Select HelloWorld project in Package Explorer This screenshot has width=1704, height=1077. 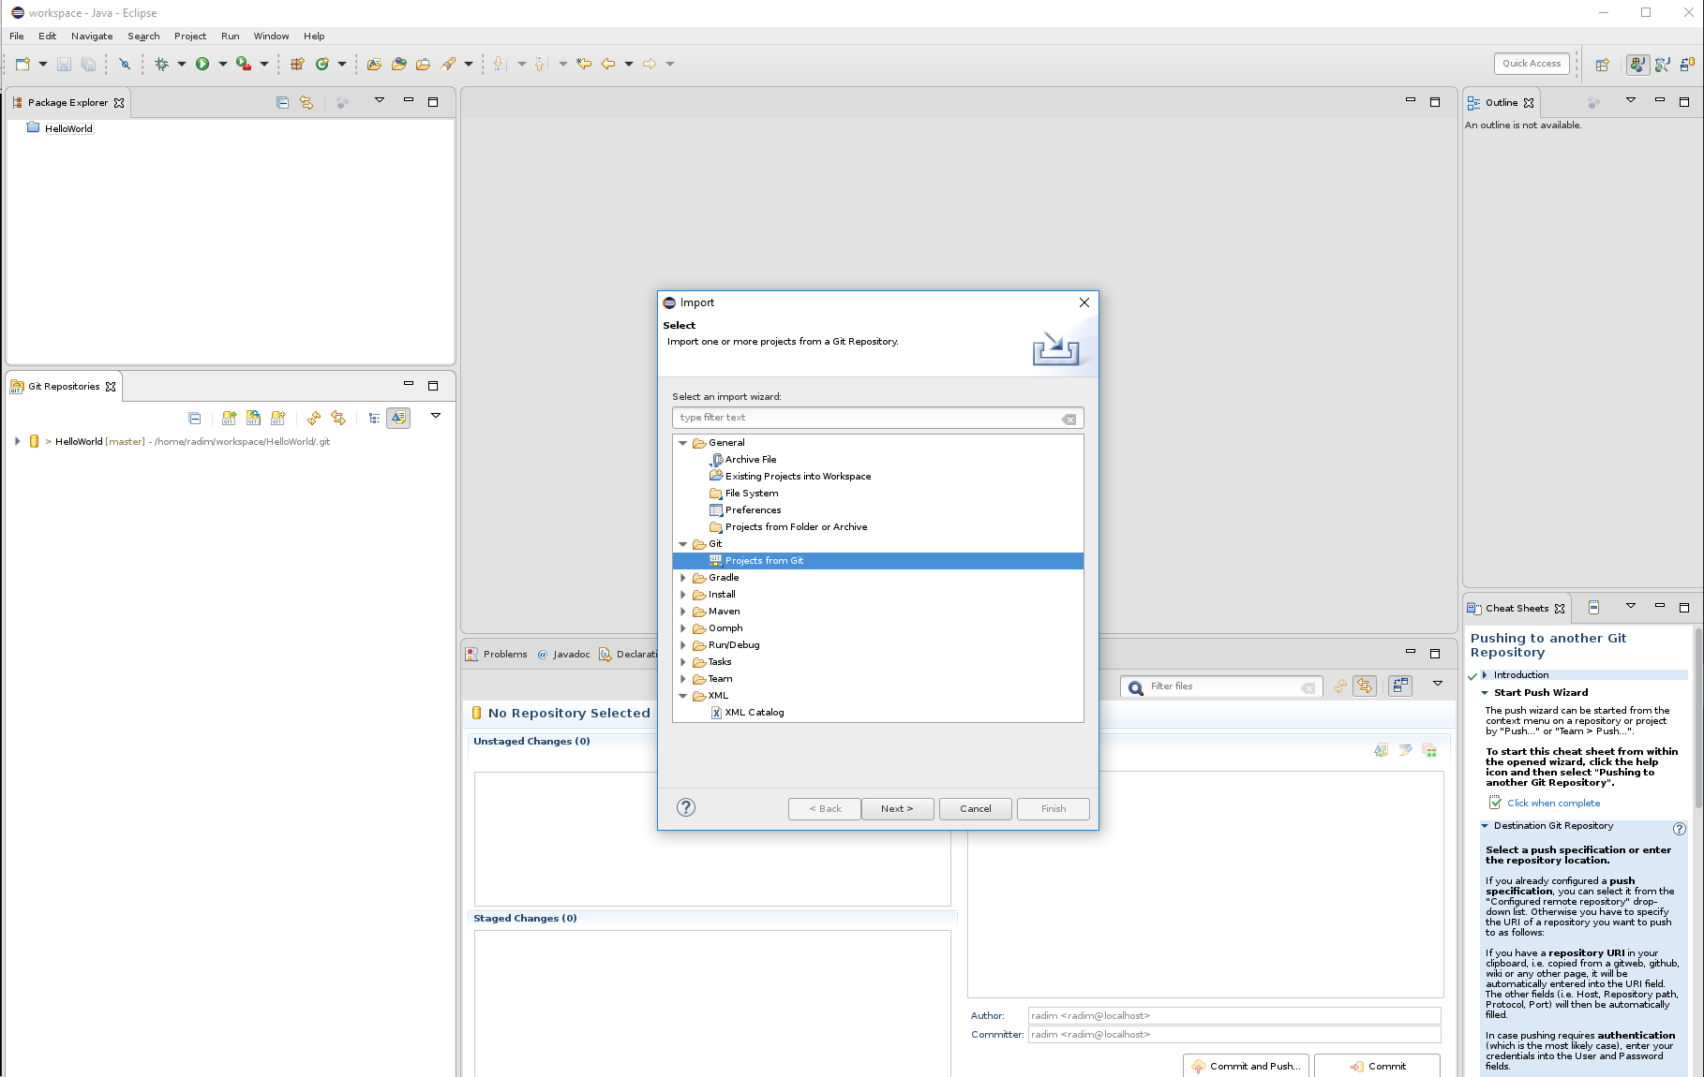(68, 128)
